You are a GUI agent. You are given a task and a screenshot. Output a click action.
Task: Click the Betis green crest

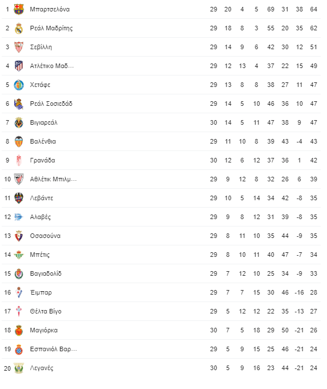pos(19,255)
